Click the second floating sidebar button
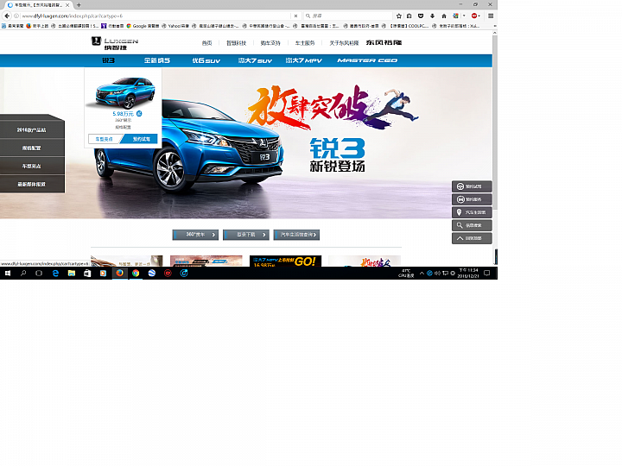The height and width of the screenshot is (466, 622). [472, 199]
